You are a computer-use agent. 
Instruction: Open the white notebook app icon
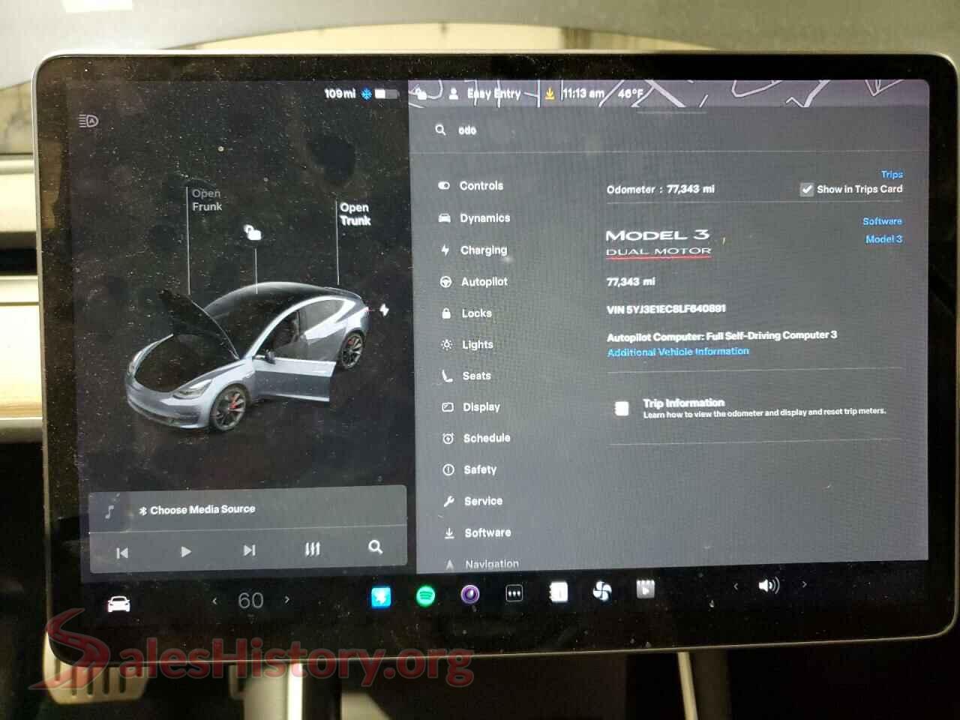(558, 592)
